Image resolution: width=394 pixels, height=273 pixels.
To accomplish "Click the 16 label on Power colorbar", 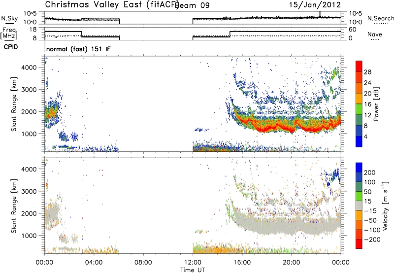I will pos(367,104).
